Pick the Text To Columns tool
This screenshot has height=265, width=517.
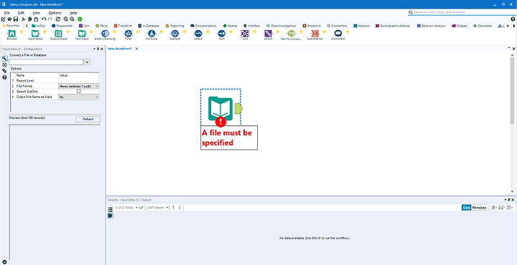tap(291, 34)
